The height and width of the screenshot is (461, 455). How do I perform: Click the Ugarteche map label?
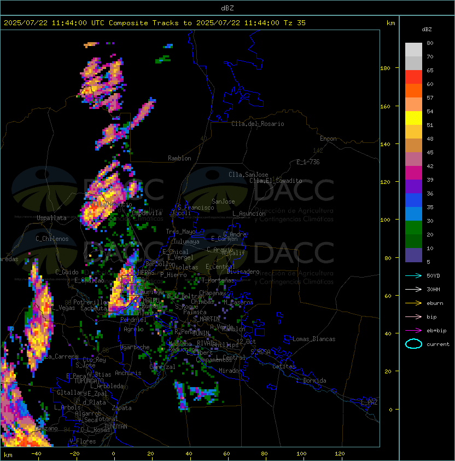pos(135,347)
